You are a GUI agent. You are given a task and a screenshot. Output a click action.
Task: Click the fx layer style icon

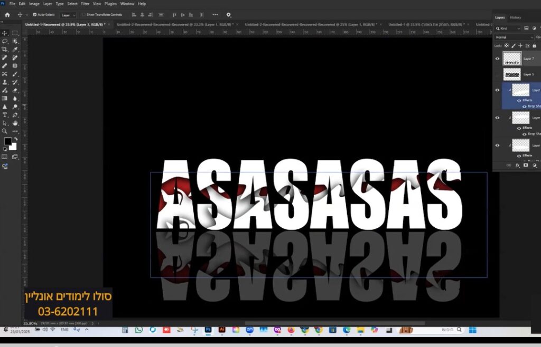pyautogui.click(x=518, y=165)
